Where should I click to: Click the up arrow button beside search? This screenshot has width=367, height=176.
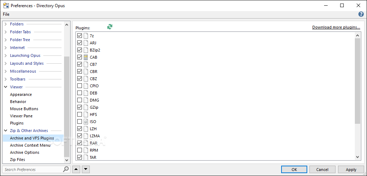coord(76,169)
